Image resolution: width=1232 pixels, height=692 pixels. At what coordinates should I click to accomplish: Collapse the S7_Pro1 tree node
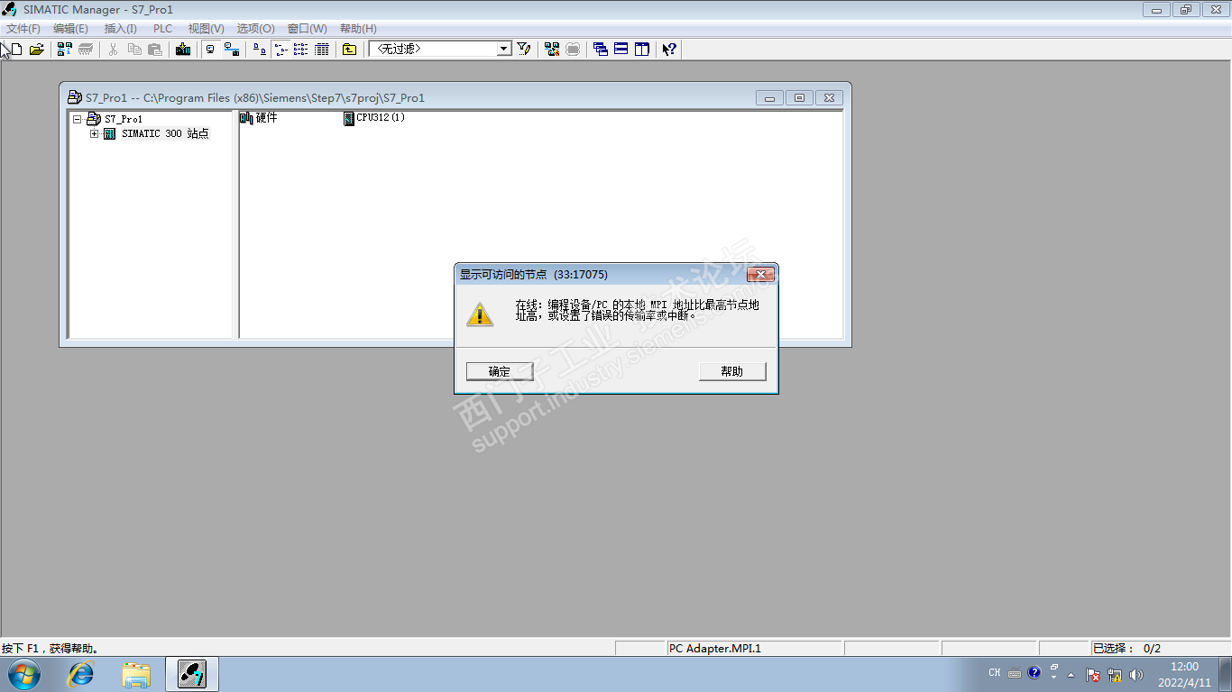[78, 119]
